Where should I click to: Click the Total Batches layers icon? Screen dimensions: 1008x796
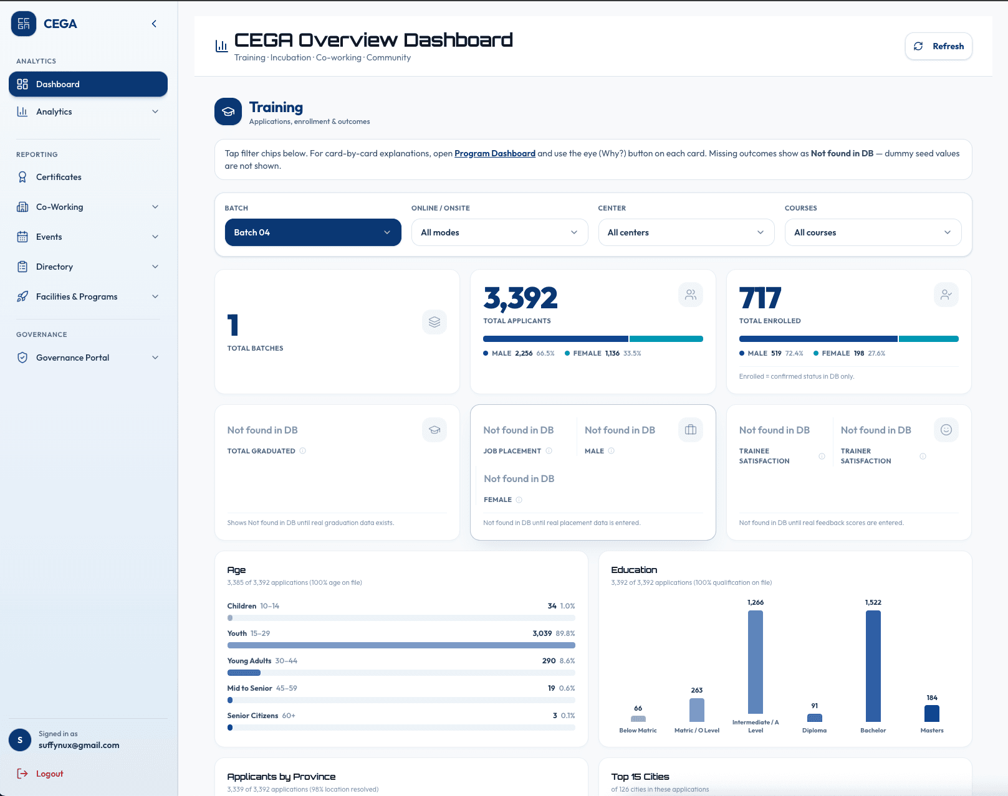pyautogui.click(x=434, y=322)
